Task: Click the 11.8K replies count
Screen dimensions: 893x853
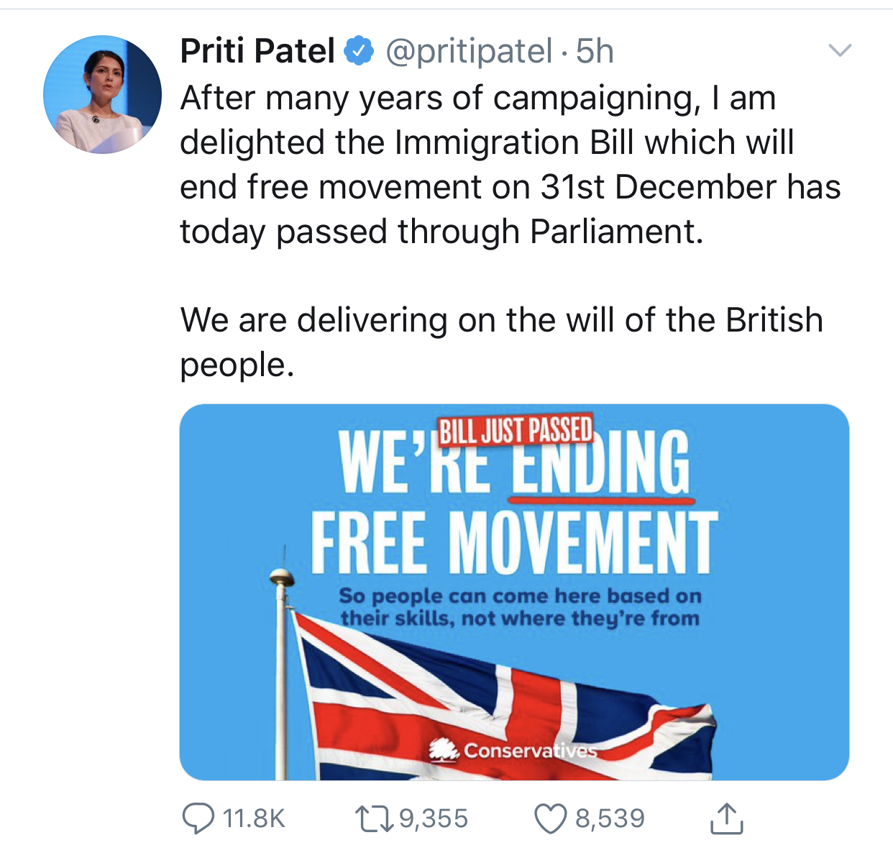Action: 254,818
